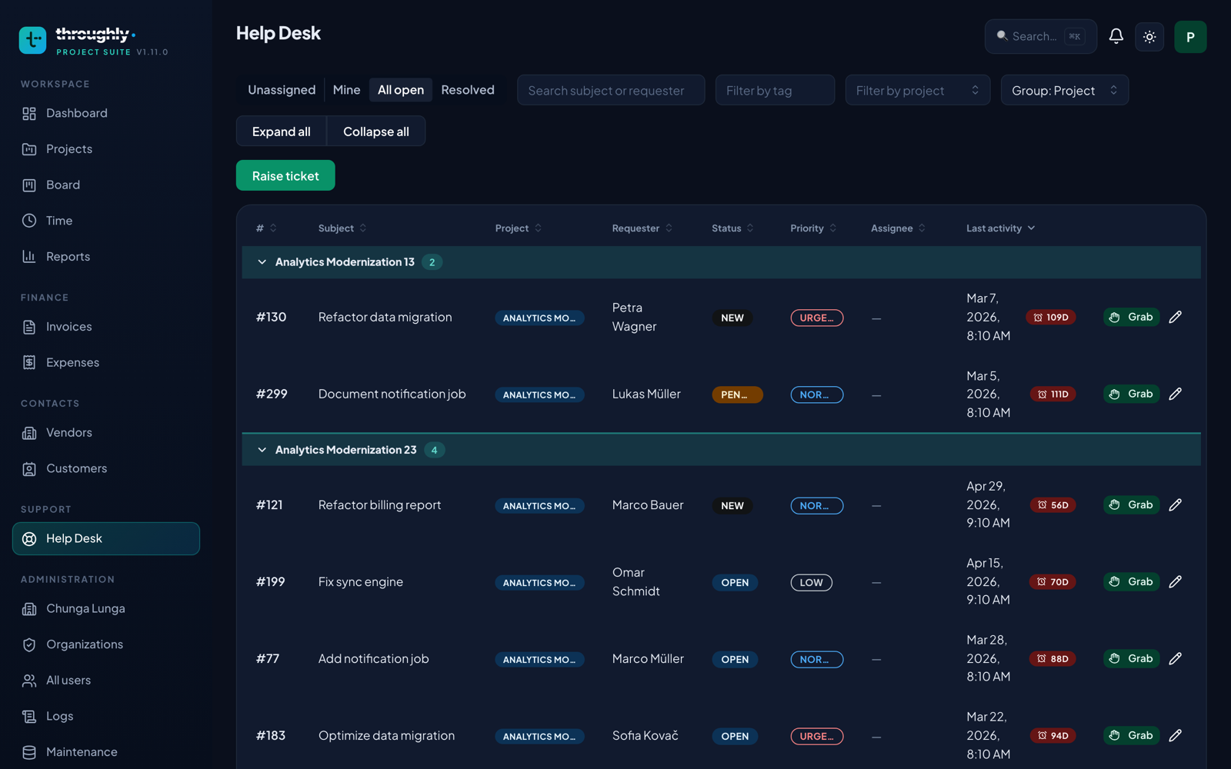Image resolution: width=1231 pixels, height=769 pixels.
Task: Open Vendors page
Action: pos(106,433)
